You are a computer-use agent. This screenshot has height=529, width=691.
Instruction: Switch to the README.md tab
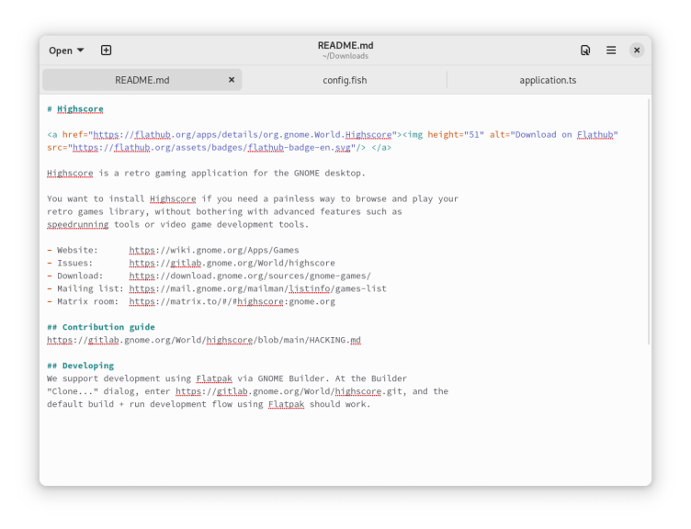click(x=142, y=80)
